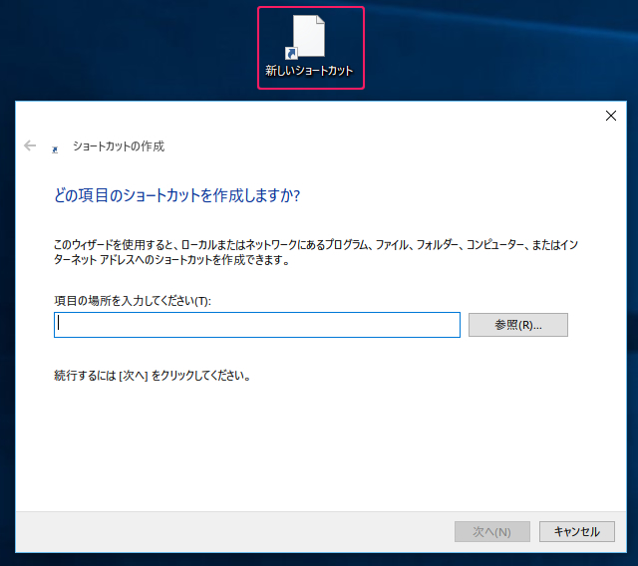Open the 参照(R)... browse dialog
638x566 pixels.
click(518, 325)
